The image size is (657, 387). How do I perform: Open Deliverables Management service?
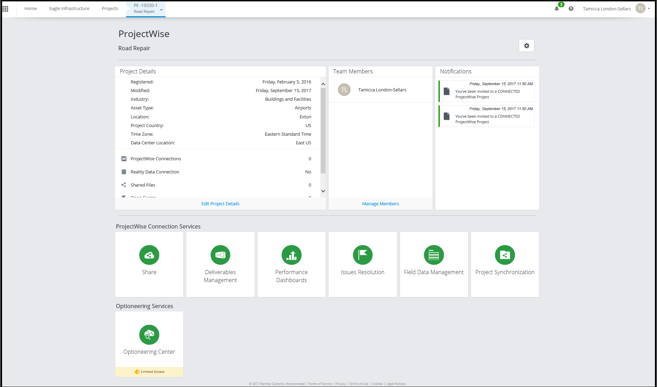click(220, 255)
